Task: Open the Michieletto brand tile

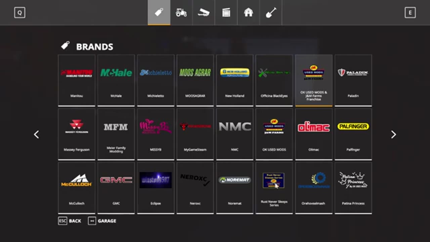Action: (x=156, y=80)
